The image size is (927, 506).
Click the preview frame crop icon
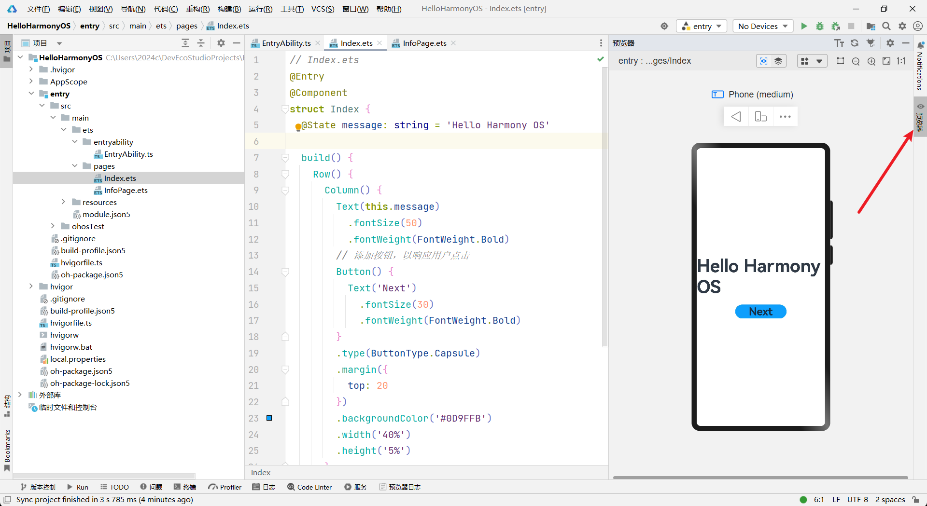[841, 61]
